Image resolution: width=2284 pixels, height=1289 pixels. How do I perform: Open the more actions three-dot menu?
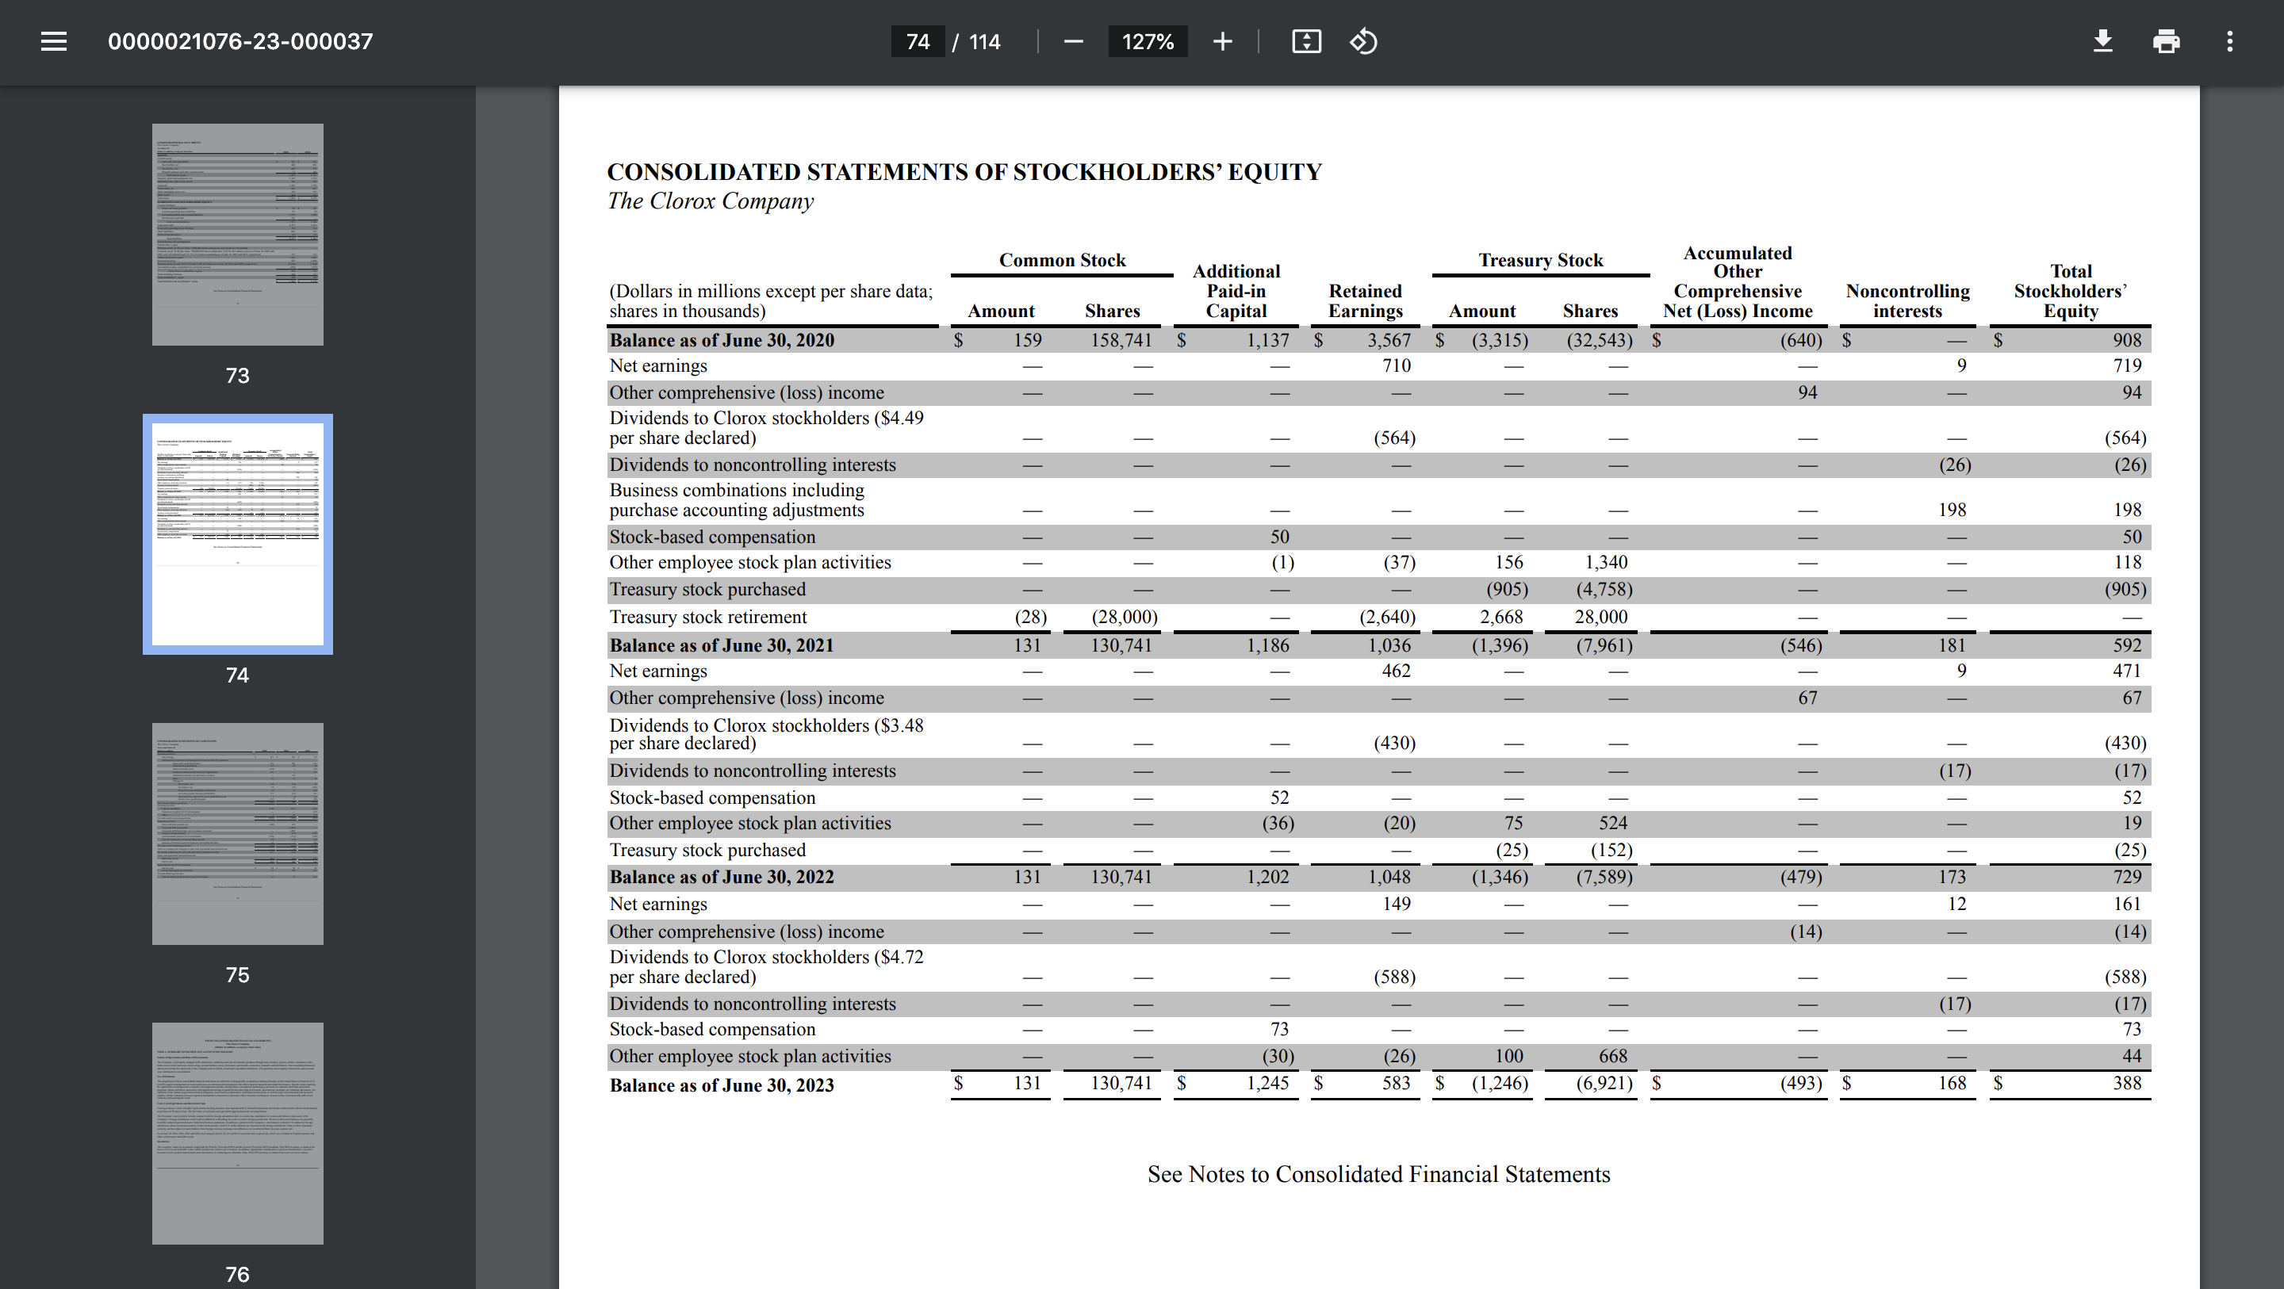pyautogui.click(x=2229, y=42)
